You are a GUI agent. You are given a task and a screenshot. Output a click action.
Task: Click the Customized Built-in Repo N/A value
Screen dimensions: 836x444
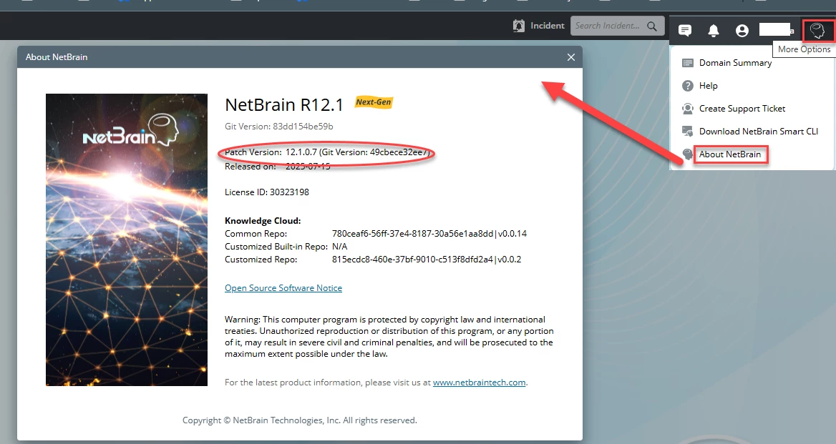click(339, 247)
